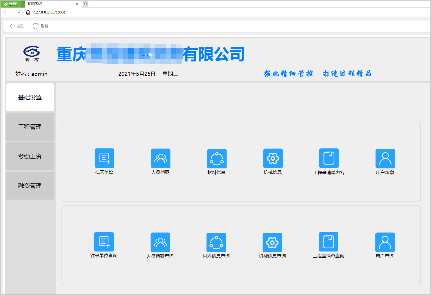Click the 强化精细管控 slogan text

point(289,74)
